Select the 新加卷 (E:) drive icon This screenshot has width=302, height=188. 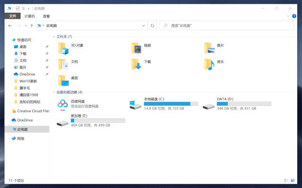click(62, 123)
